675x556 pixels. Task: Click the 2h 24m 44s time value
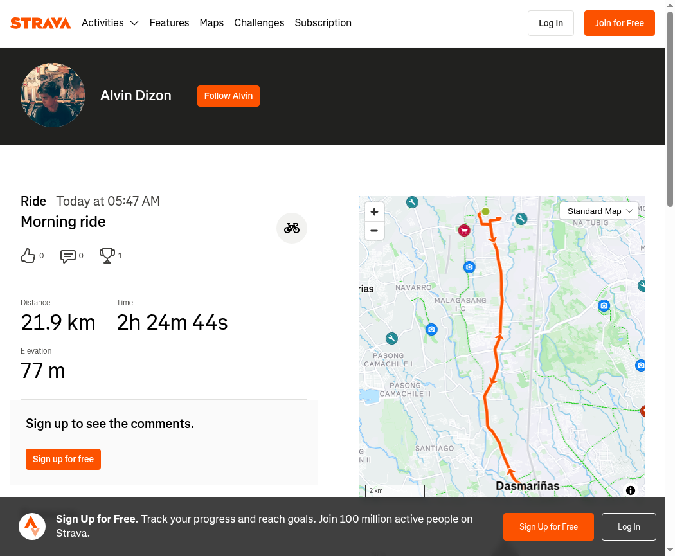click(x=172, y=322)
